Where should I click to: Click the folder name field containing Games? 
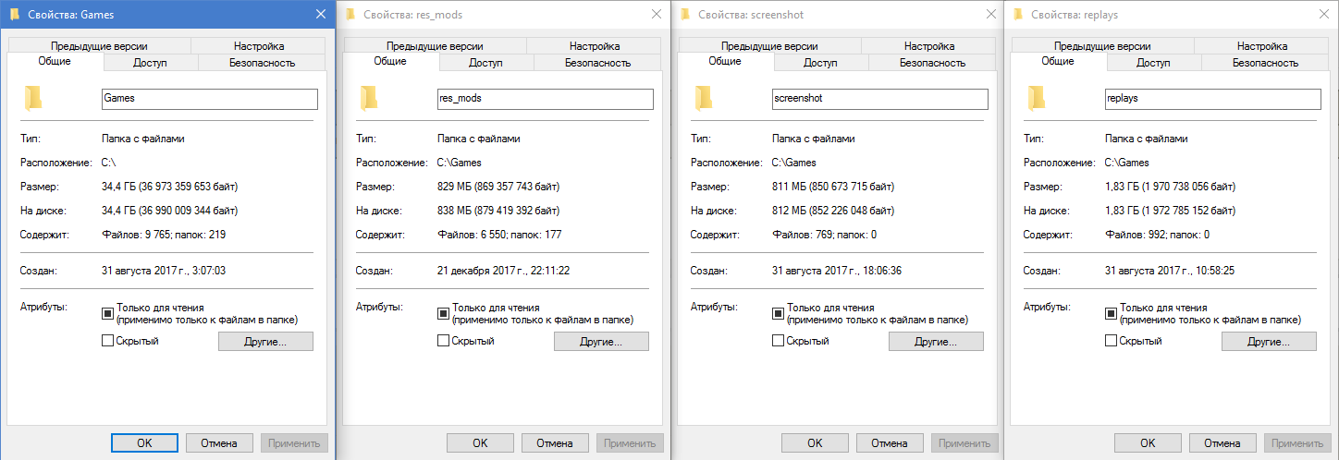pyautogui.click(x=210, y=98)
